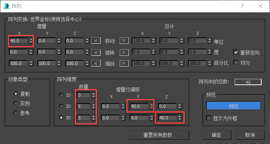Select the 3D array dimension radio

coord(61,117)
